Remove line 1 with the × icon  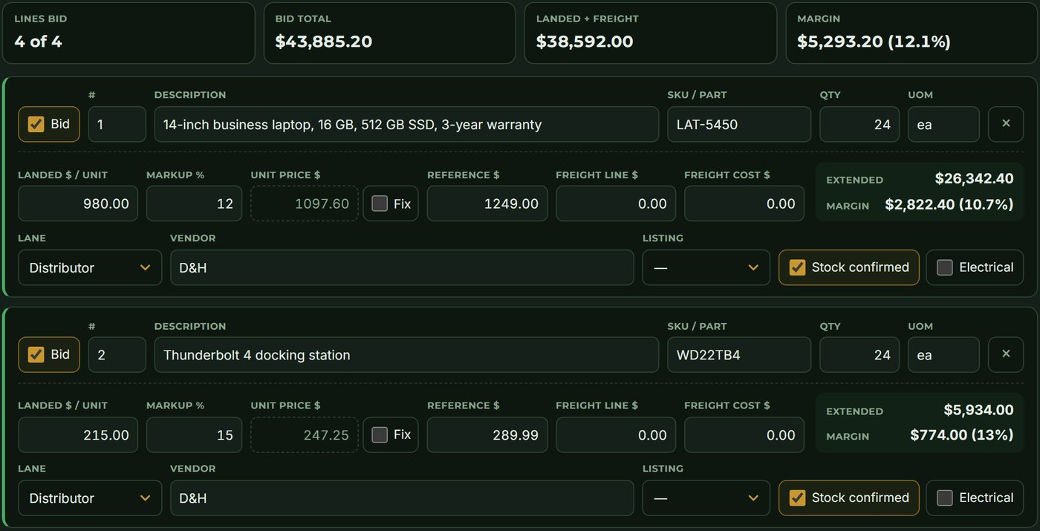[x=1006, y=124]
